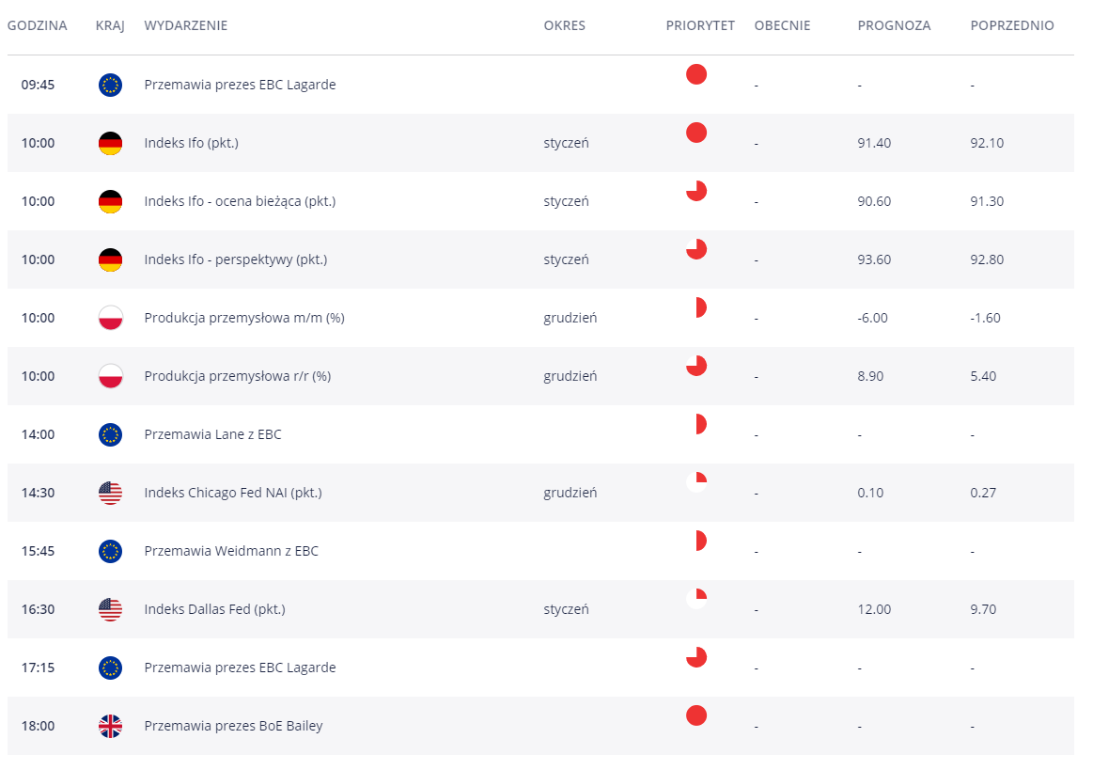This screenshot has width=1093, height=770.
Task: Click forecast value 0.10
Action: [870, 493]
